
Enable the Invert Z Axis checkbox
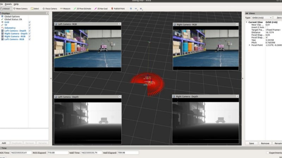267,28
